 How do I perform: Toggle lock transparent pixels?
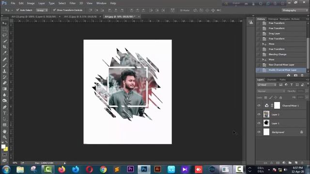coord(266,98)
